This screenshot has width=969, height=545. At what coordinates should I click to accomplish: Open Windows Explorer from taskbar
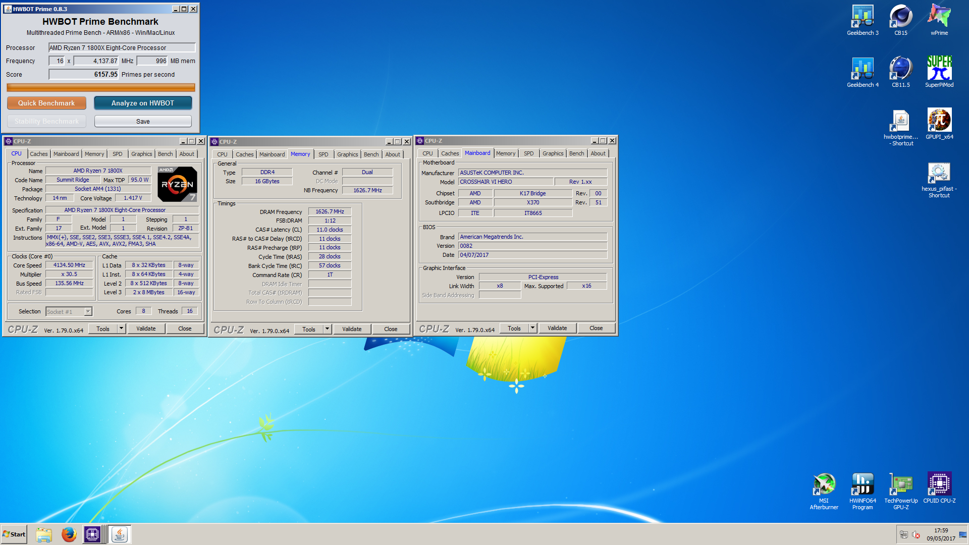[x=44, y=534]
